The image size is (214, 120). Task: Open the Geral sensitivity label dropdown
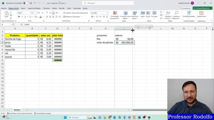coord(63,3)
